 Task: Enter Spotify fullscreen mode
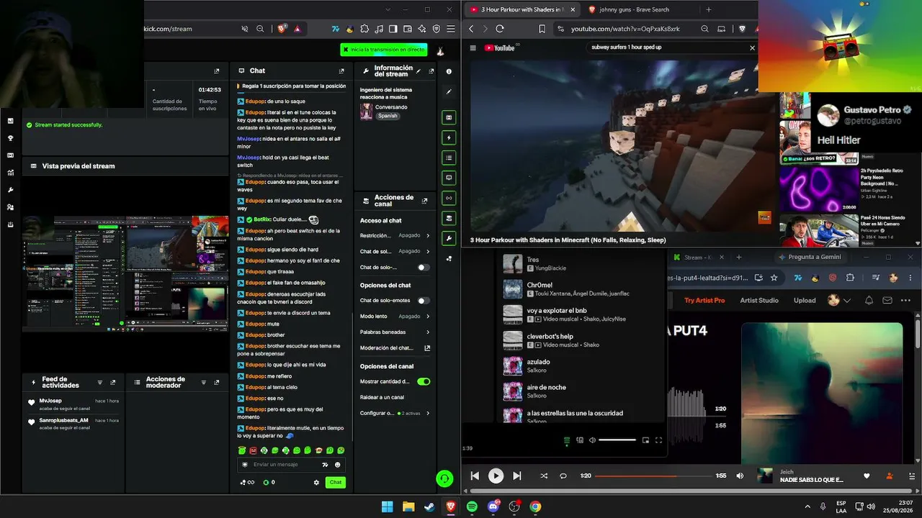pyautogui.click(x=658, y=440)
